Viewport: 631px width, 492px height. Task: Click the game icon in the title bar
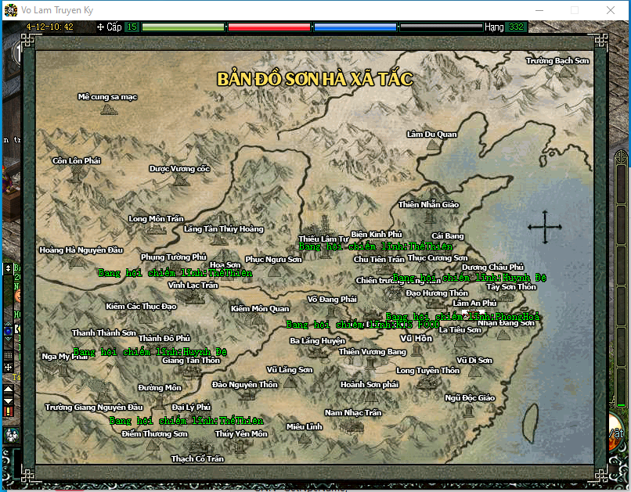11,10
